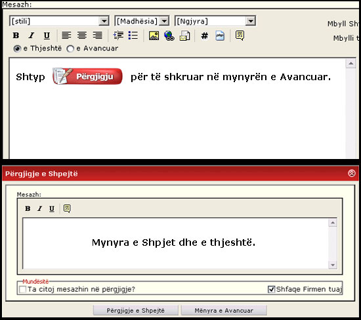Screen dimensions: 361x320
Task: Collapse the Përgjigje e Shpejtë panel
Action: [x=352, y=173]
